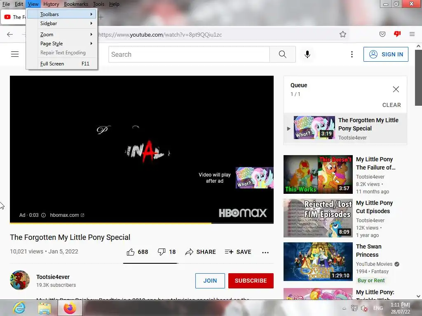Click the system clock 1:11 PM
The width and height of the screenshot is (422, 316).
coord(401,305)
